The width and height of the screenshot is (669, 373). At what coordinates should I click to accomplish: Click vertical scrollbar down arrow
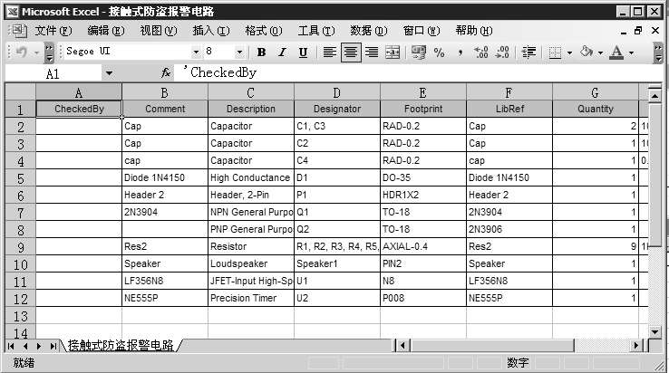pos(654,331)
